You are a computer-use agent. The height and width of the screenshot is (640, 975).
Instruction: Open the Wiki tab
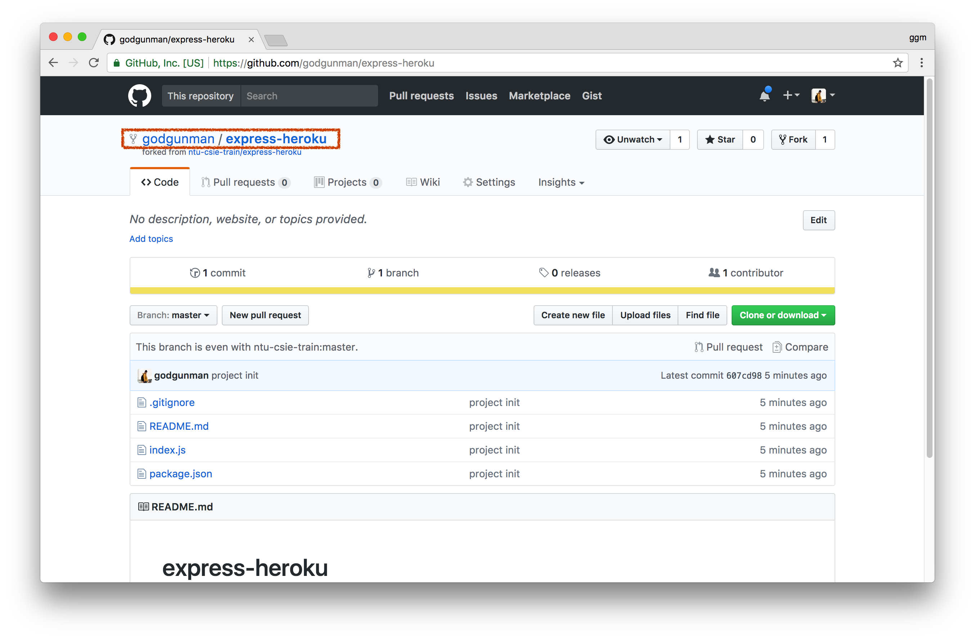(x=423, y=182)
